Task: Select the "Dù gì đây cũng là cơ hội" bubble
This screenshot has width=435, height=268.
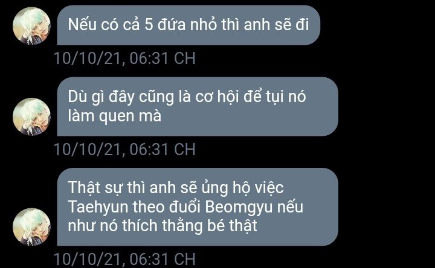Action: tap(198, 106)
